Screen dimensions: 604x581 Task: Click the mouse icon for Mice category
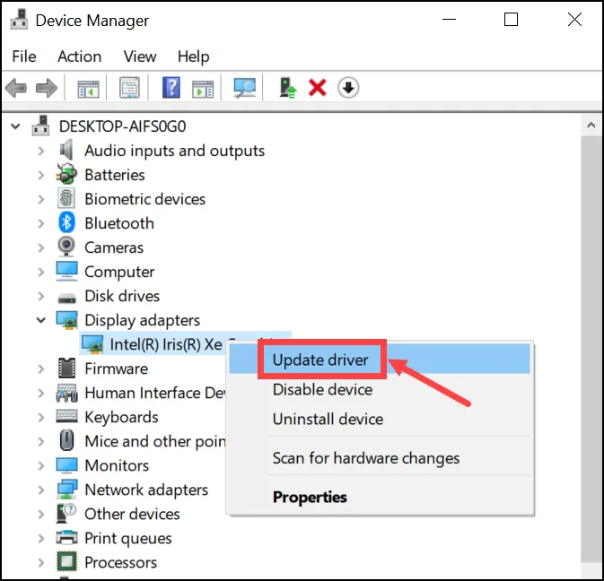coord(67,440)
